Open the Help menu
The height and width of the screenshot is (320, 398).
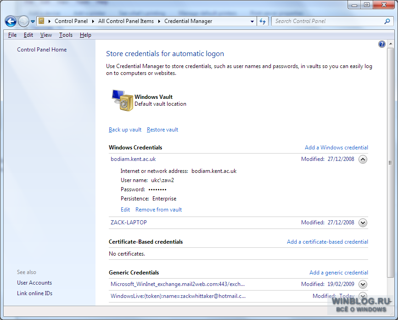[85, 35]
